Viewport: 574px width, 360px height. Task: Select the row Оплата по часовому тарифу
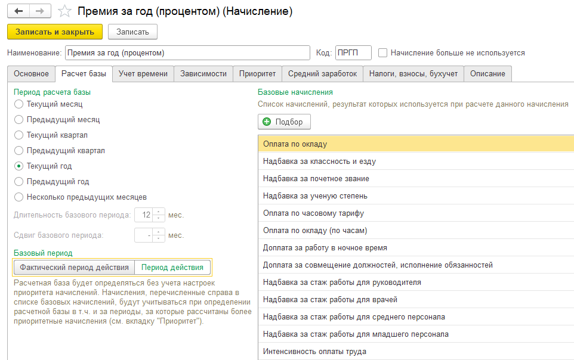click(x=416, y=213)
